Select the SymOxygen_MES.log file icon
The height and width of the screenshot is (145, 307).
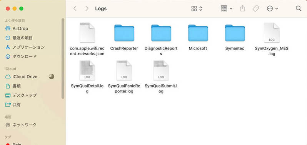point(272,33)
